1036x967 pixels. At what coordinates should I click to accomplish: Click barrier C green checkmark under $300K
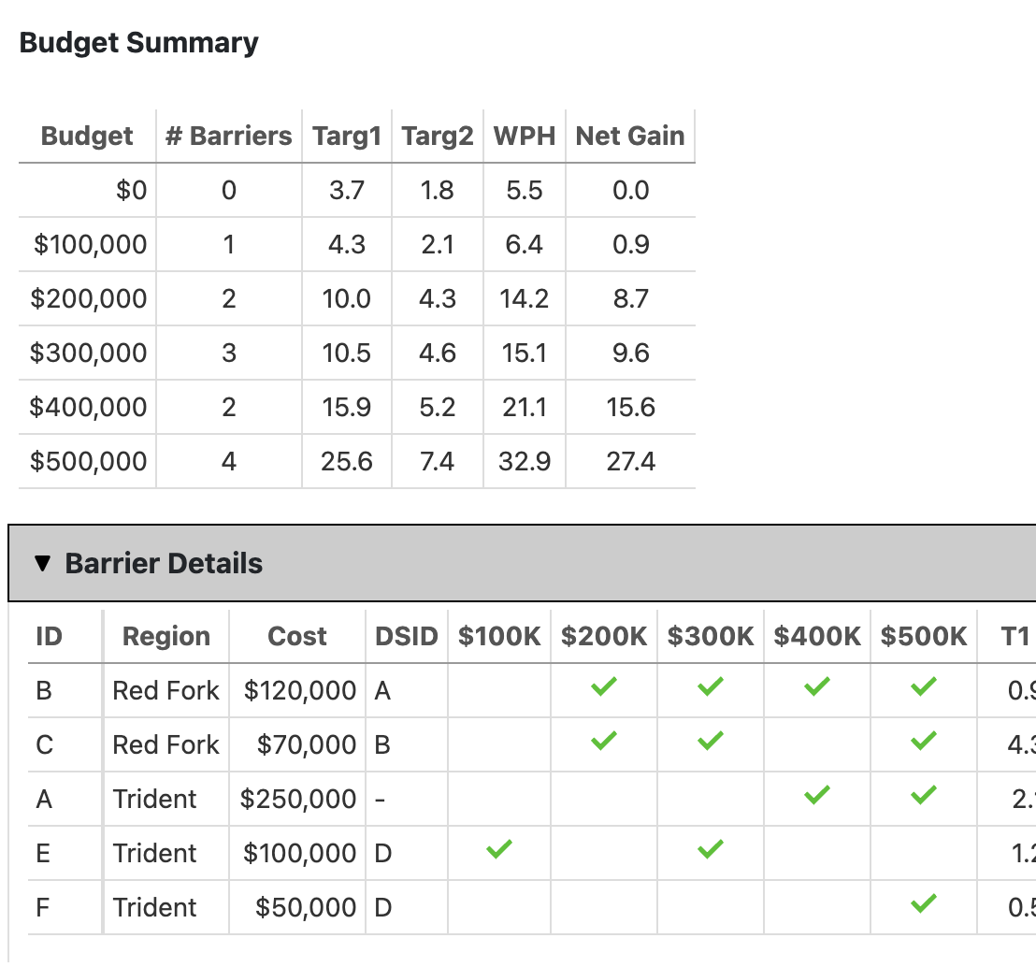click(x=711, y=741)
